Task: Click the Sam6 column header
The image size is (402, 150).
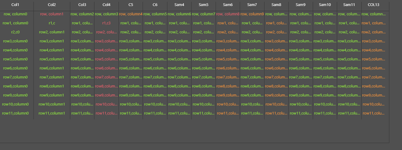Action: (228, 5)
